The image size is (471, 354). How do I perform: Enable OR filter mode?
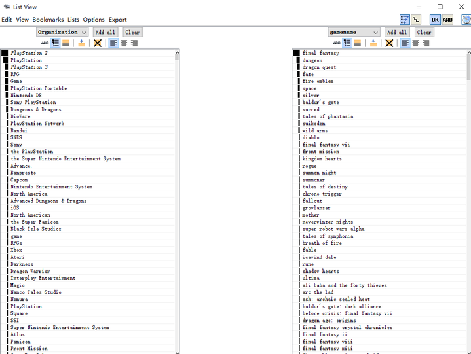click(x=435, y=20)
